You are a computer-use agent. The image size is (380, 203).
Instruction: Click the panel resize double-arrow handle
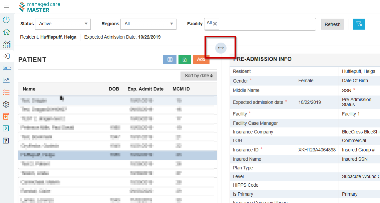click(221, 48)
